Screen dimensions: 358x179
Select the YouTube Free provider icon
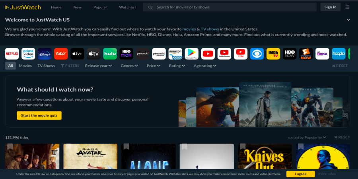241,54
